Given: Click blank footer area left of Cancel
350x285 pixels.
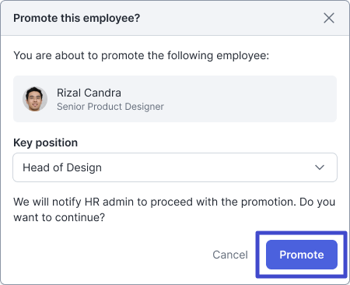Looking at the screenshot, I should coord(109,255).
